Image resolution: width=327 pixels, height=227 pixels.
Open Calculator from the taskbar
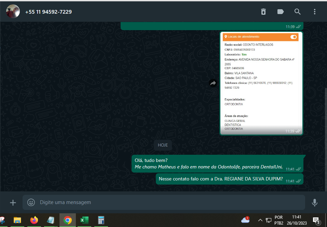click(x=101, y=220)
